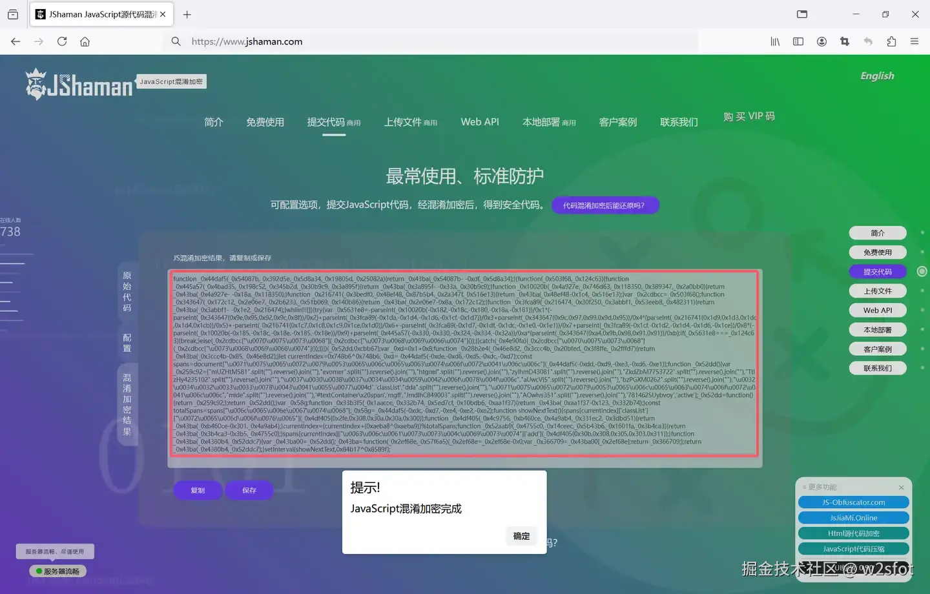Open the JS-Obfuscator.com link
930x594 pixels.
point(854,502)
